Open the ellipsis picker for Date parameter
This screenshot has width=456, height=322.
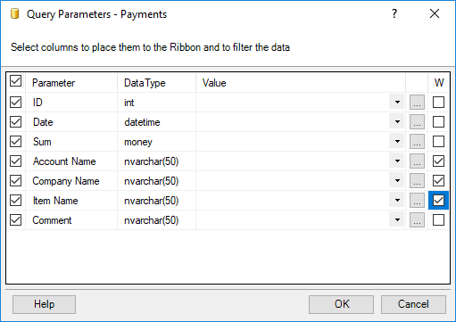[x=417, y=122]
